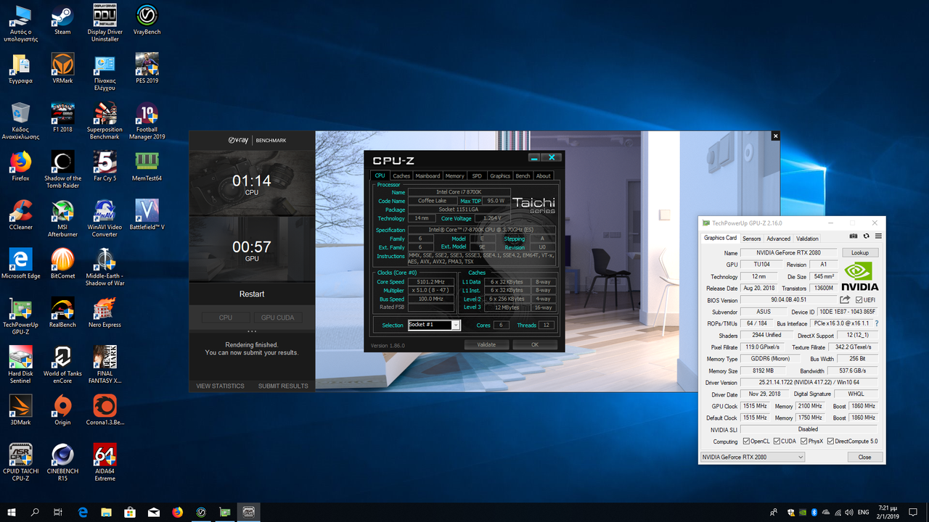Open Shadow of the Tomb Raider icon

click(x=62, y=170)
